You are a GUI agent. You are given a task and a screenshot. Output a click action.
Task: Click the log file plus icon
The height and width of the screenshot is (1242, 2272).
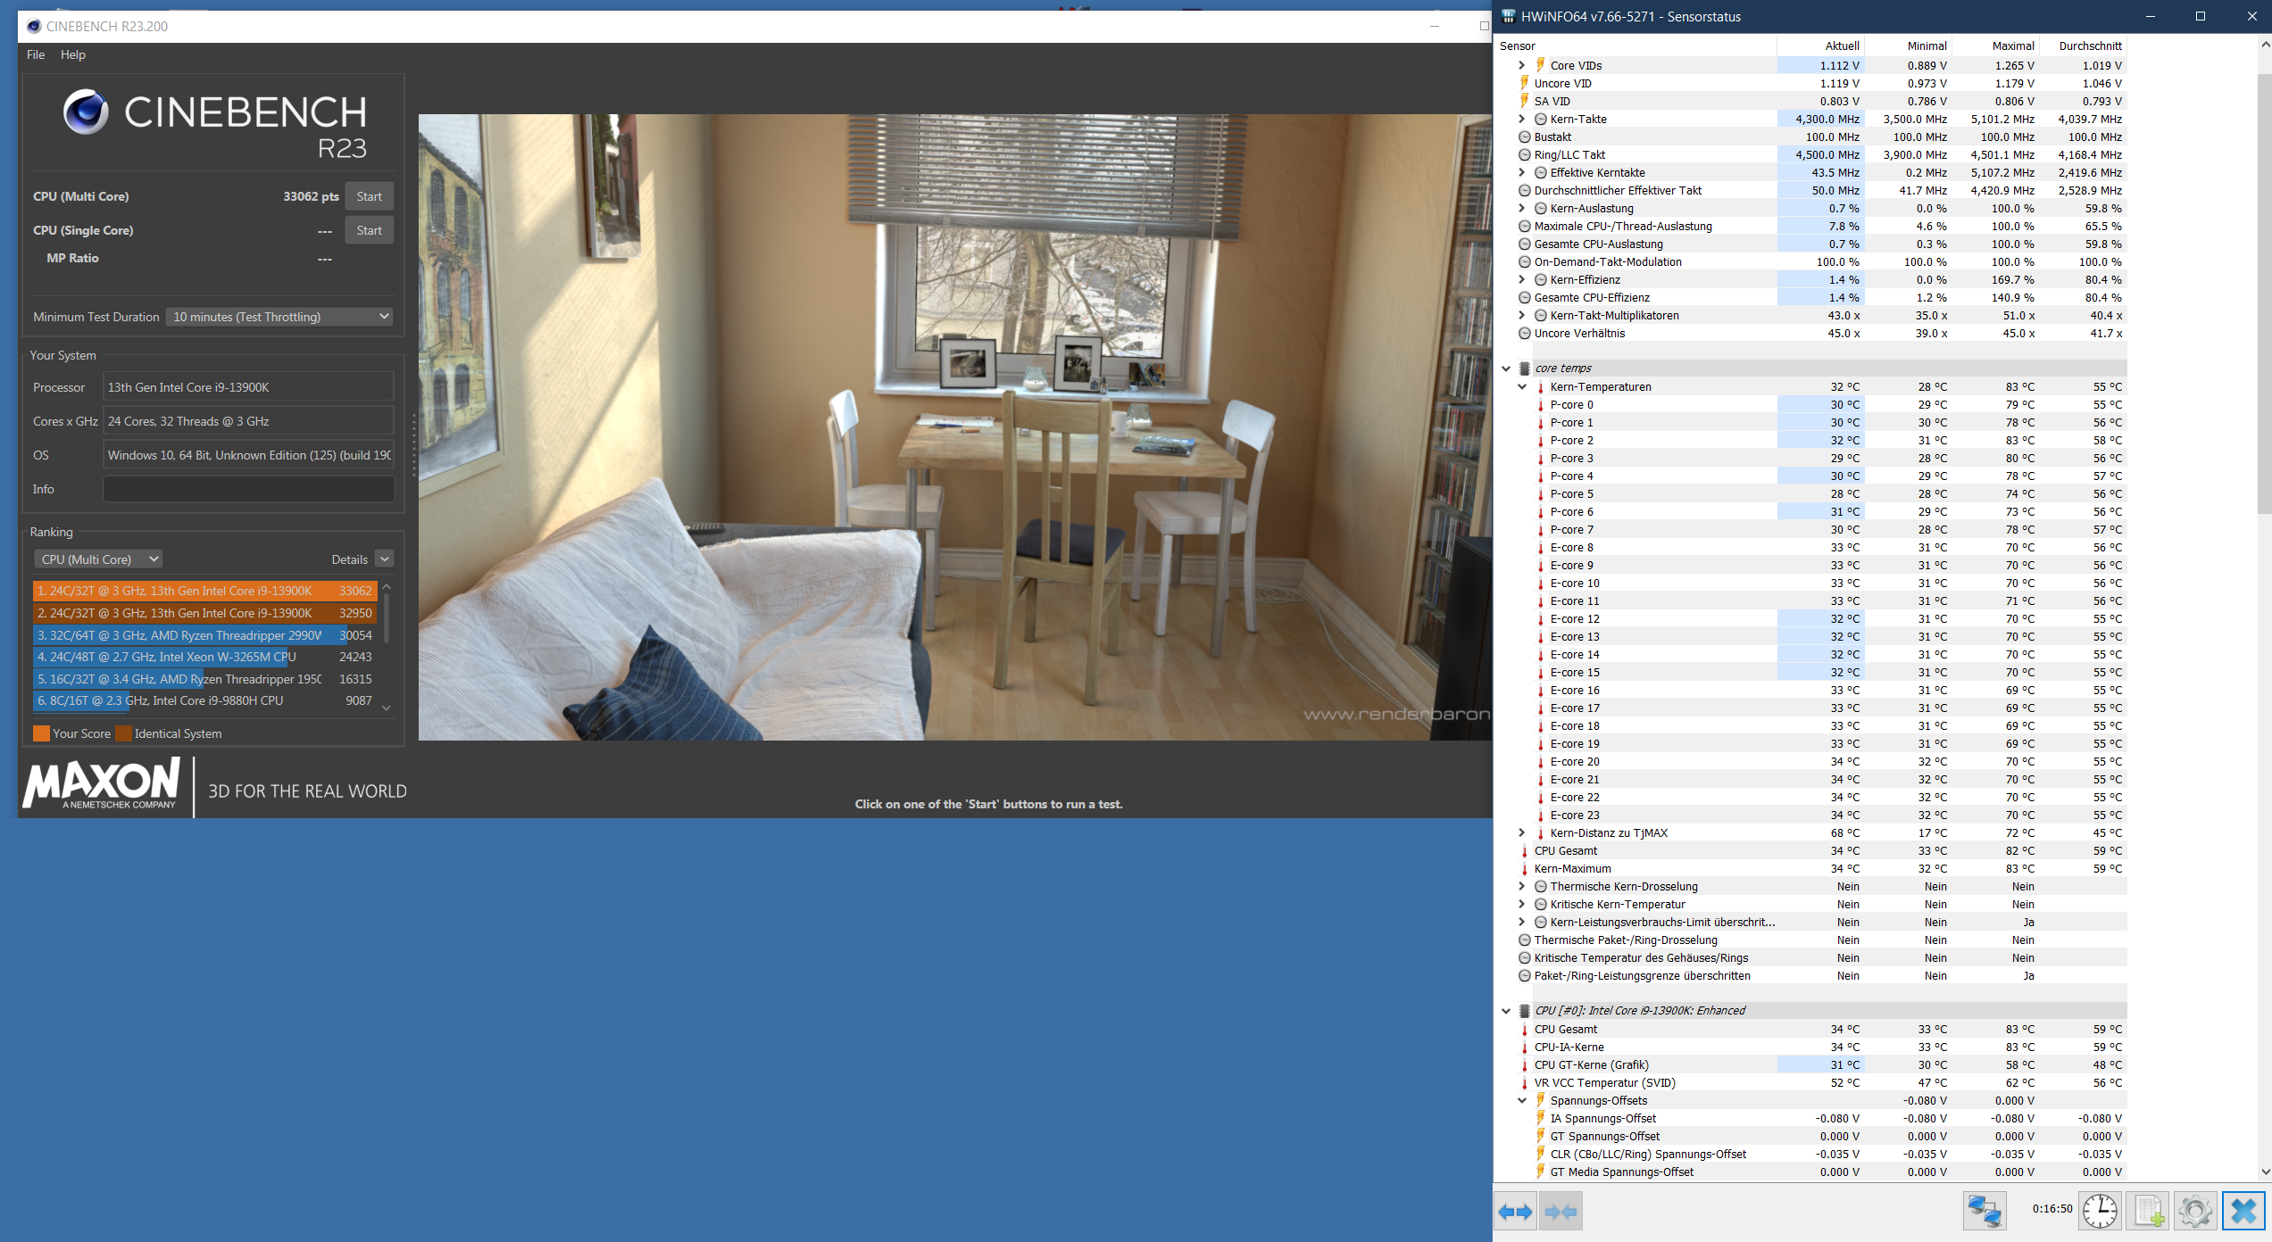point(2149,1211)
